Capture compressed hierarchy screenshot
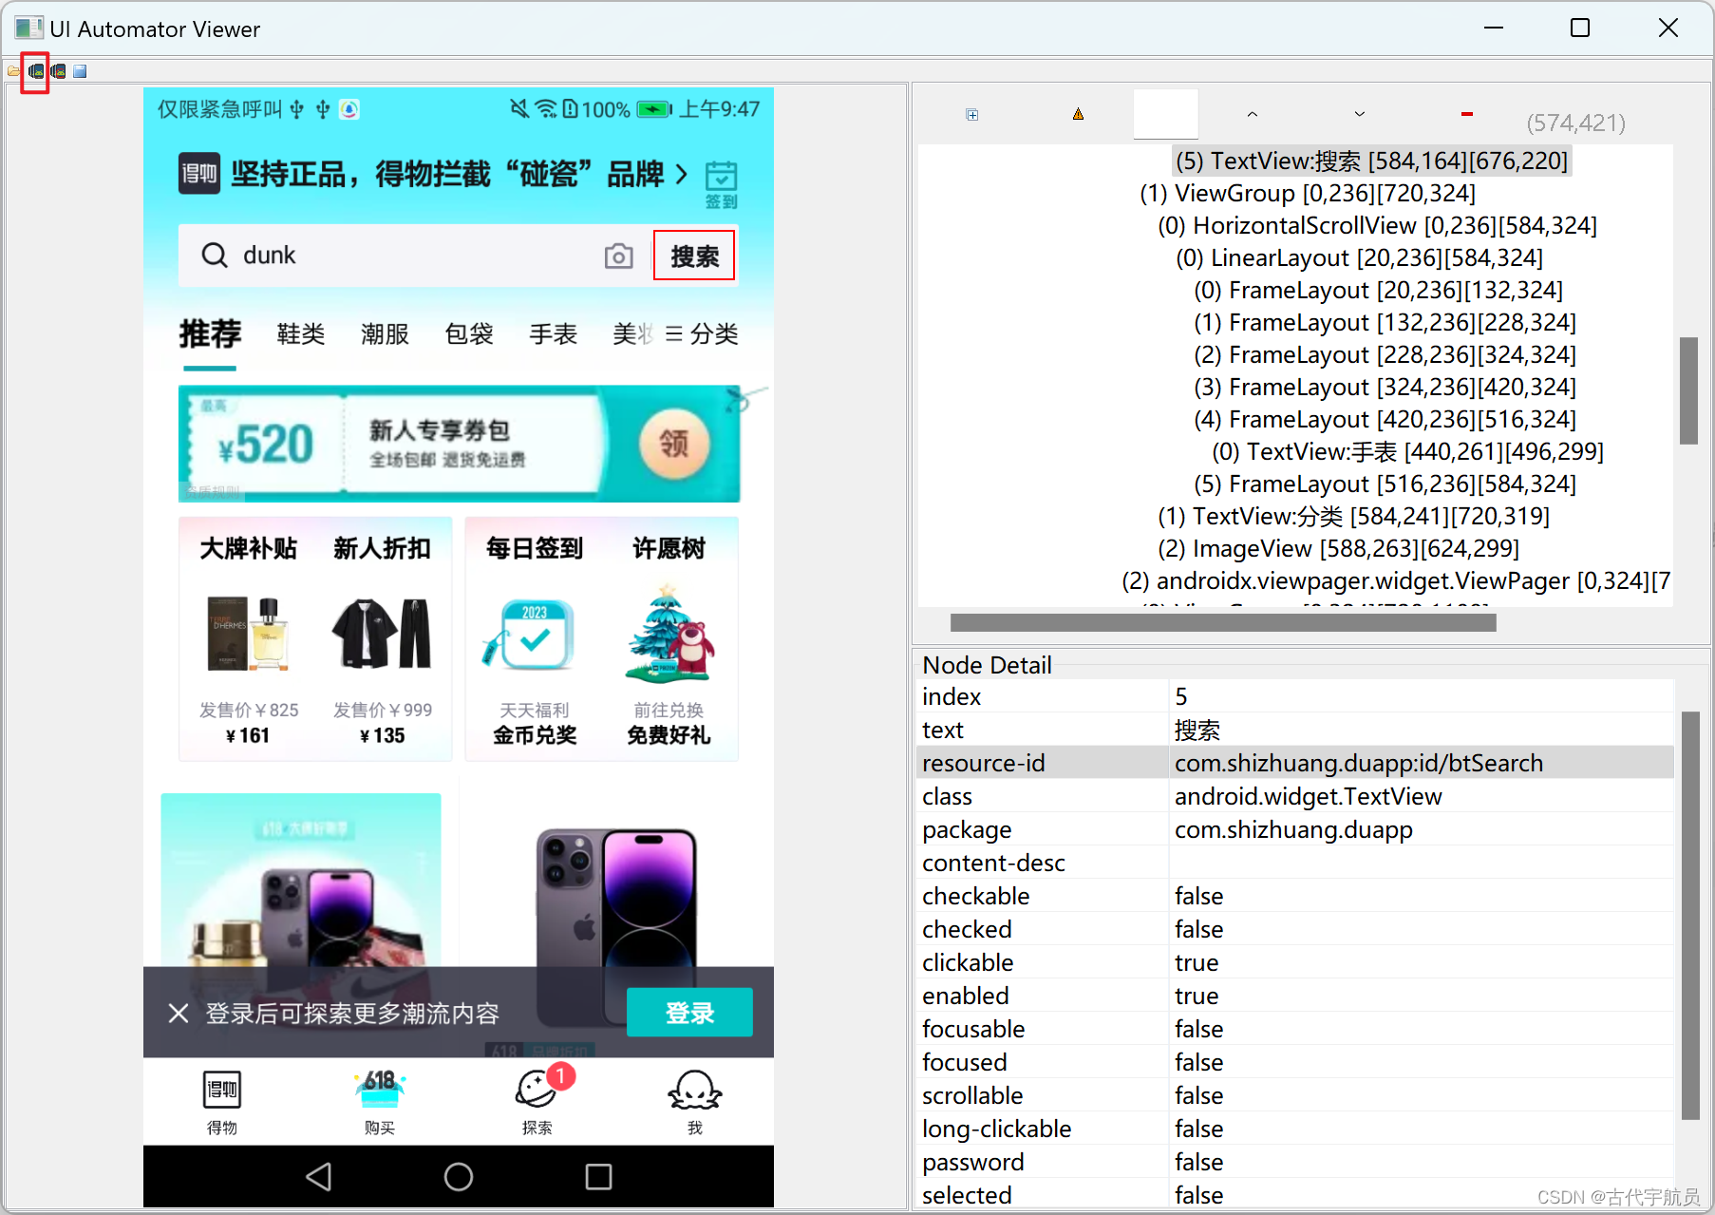The image size is (1715, 1215). tap(58, 70)
